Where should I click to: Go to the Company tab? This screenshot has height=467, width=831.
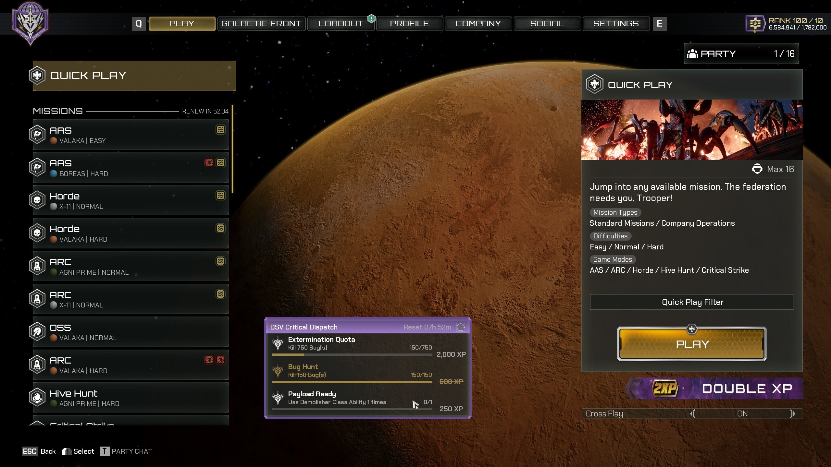(478, 24)
